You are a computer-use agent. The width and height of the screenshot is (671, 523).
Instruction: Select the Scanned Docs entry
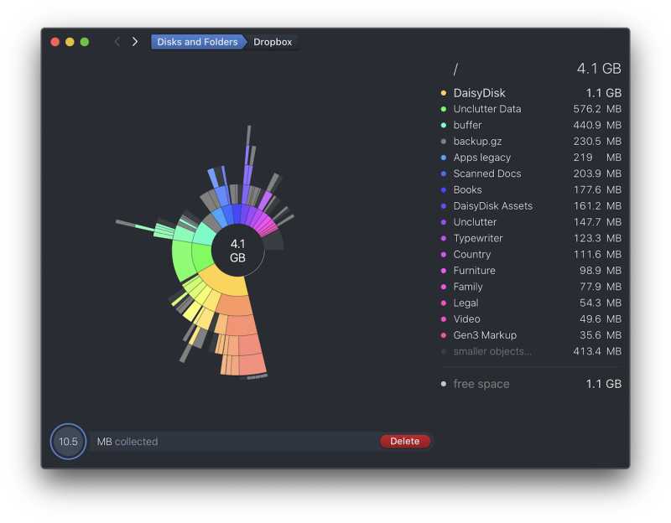click(485, 173)
